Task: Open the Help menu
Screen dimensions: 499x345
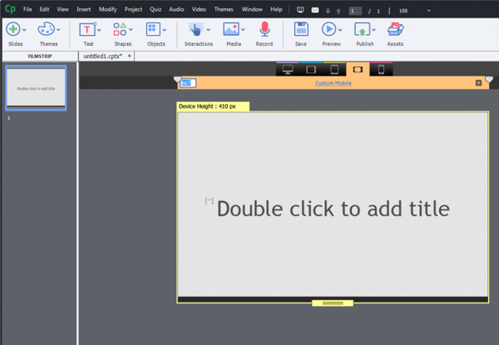Action: tap(276, 9)
